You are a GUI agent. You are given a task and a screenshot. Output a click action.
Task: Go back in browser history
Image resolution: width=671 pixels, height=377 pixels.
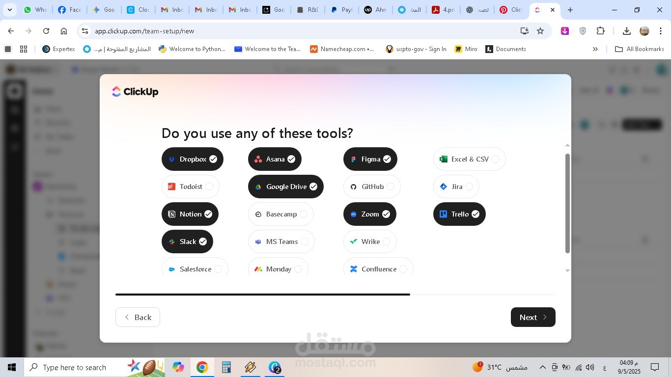(11, 31)
